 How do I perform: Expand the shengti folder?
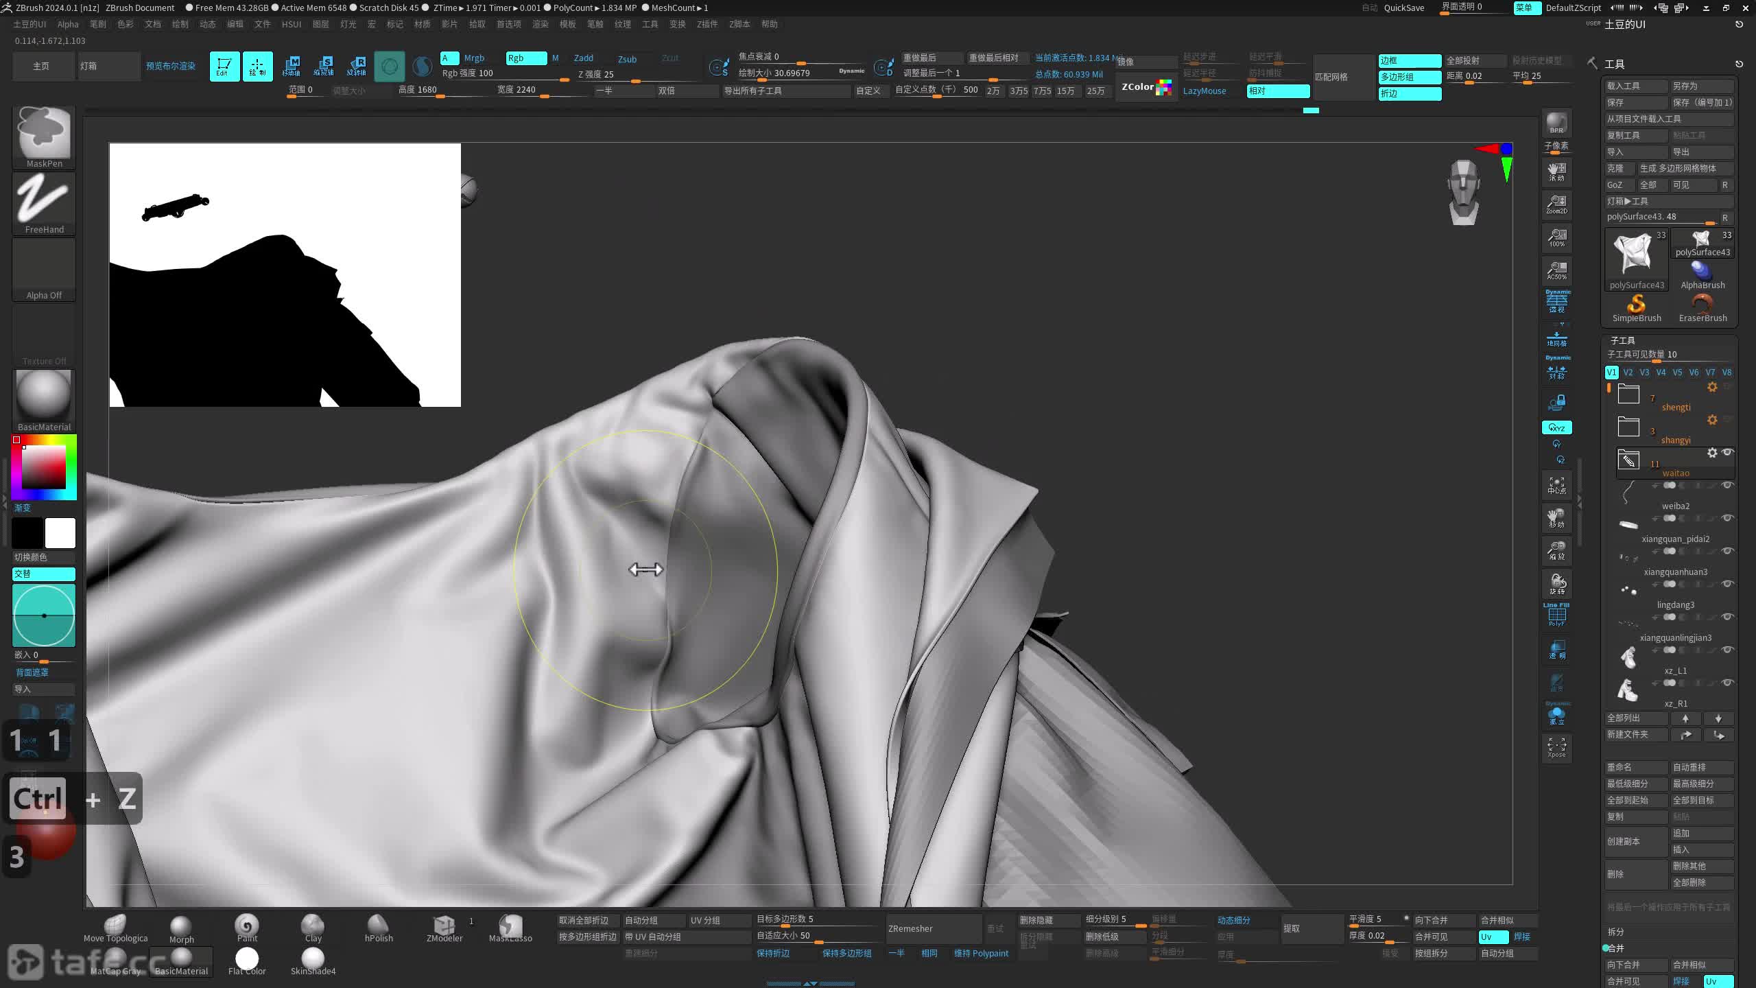click(1628, 394)
